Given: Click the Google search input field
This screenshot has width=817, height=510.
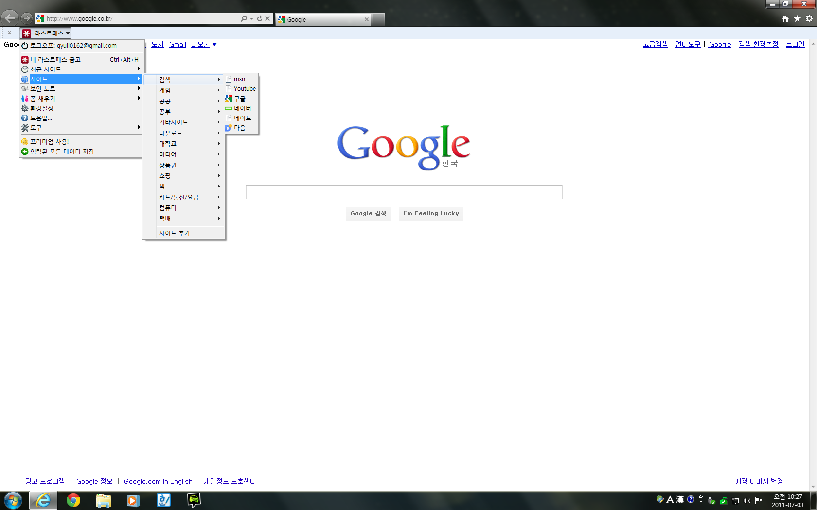Looking at the screenshot, I should pos(404,192).
